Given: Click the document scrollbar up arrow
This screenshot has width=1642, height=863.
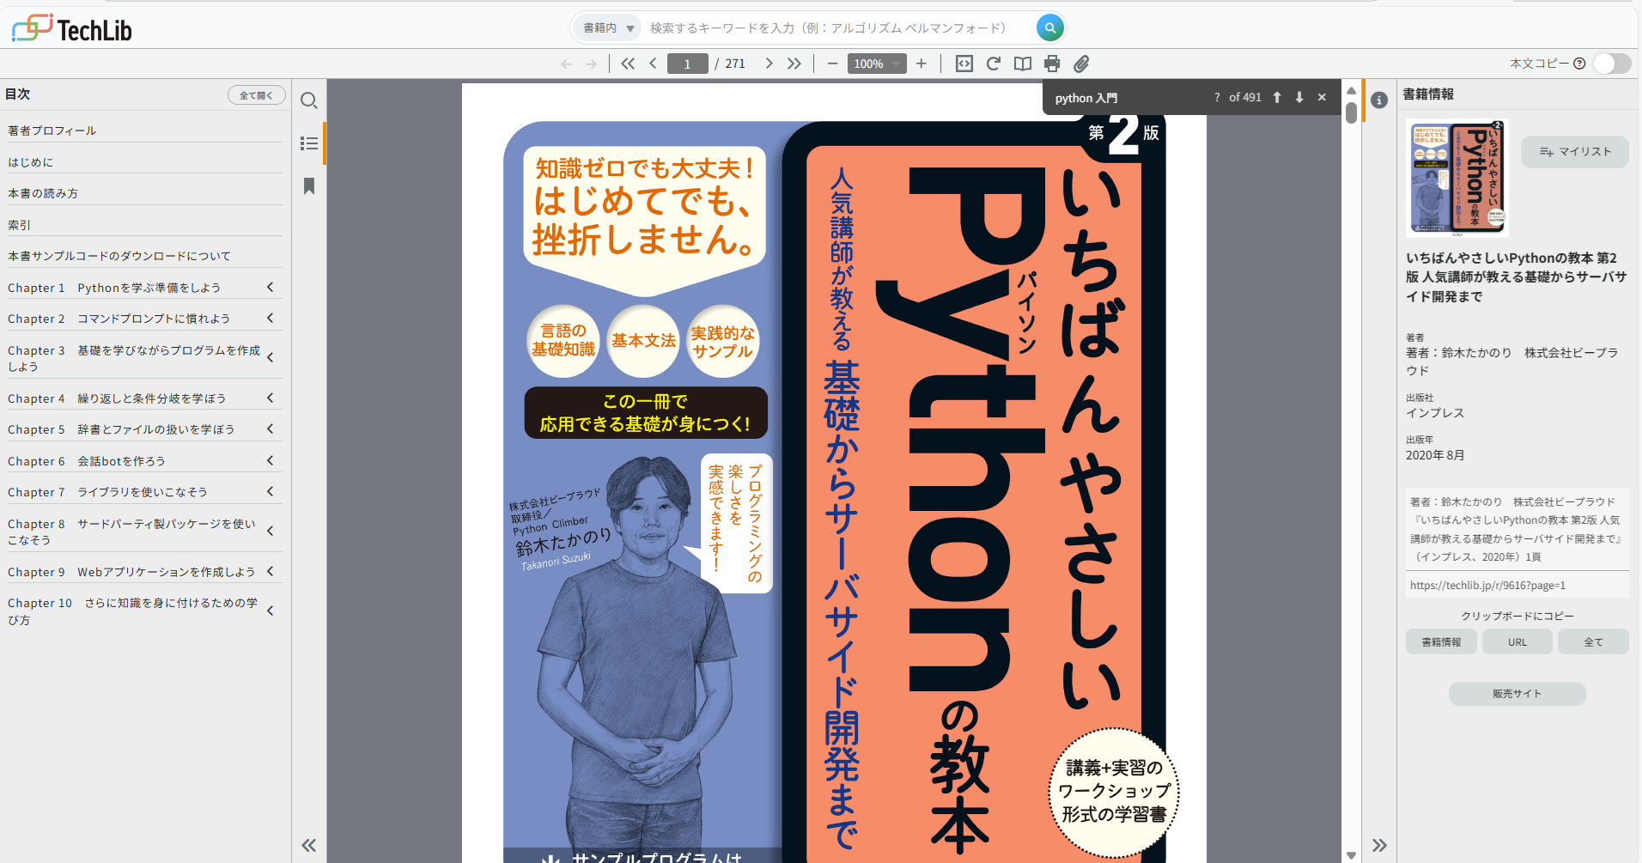Looking at the screenshot, I should coord(1352,90).
